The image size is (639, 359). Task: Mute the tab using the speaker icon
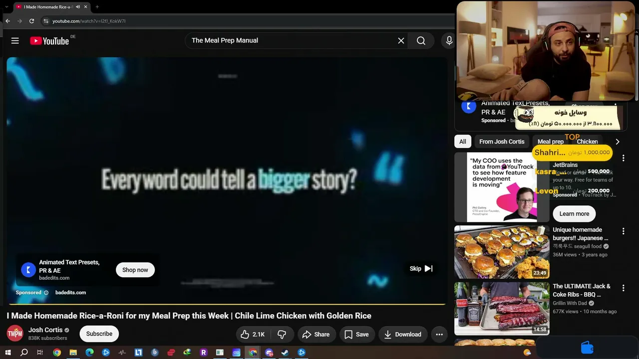click(x=78, y=7)
